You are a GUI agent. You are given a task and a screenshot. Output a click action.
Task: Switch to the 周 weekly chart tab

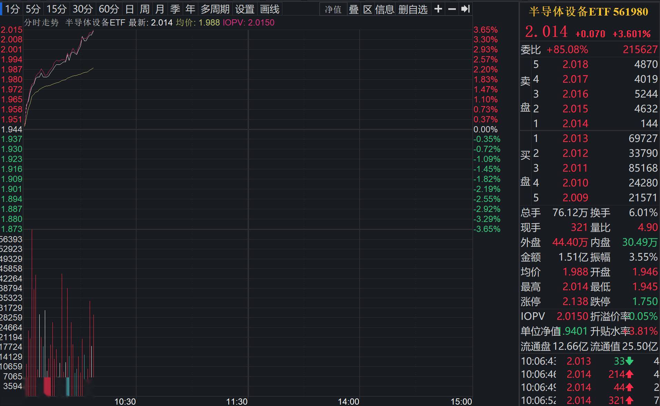coord(144,9)
